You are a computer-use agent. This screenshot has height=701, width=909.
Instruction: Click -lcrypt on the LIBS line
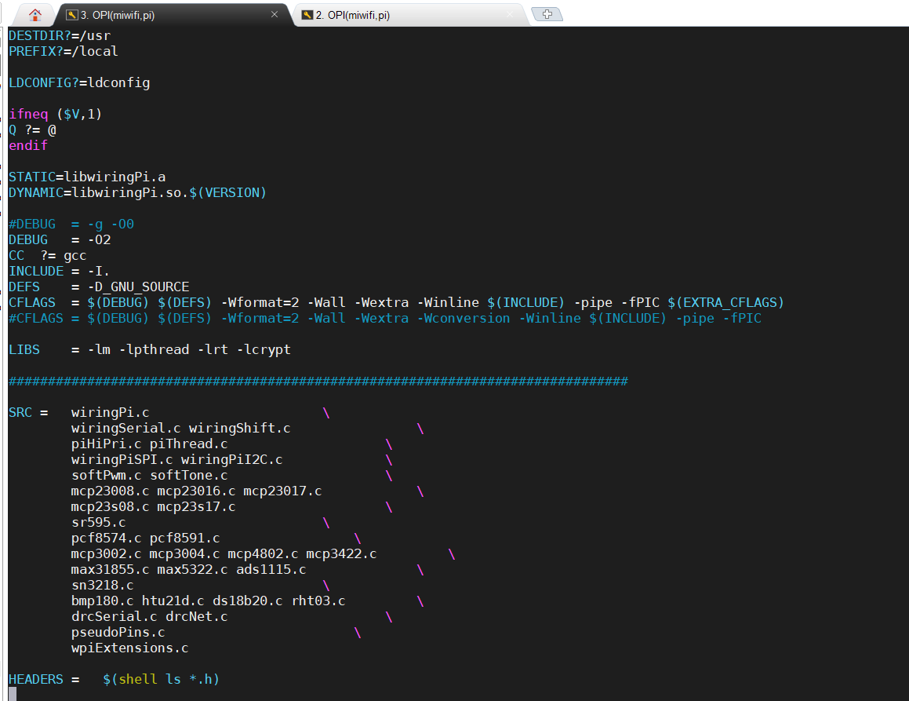264,349
